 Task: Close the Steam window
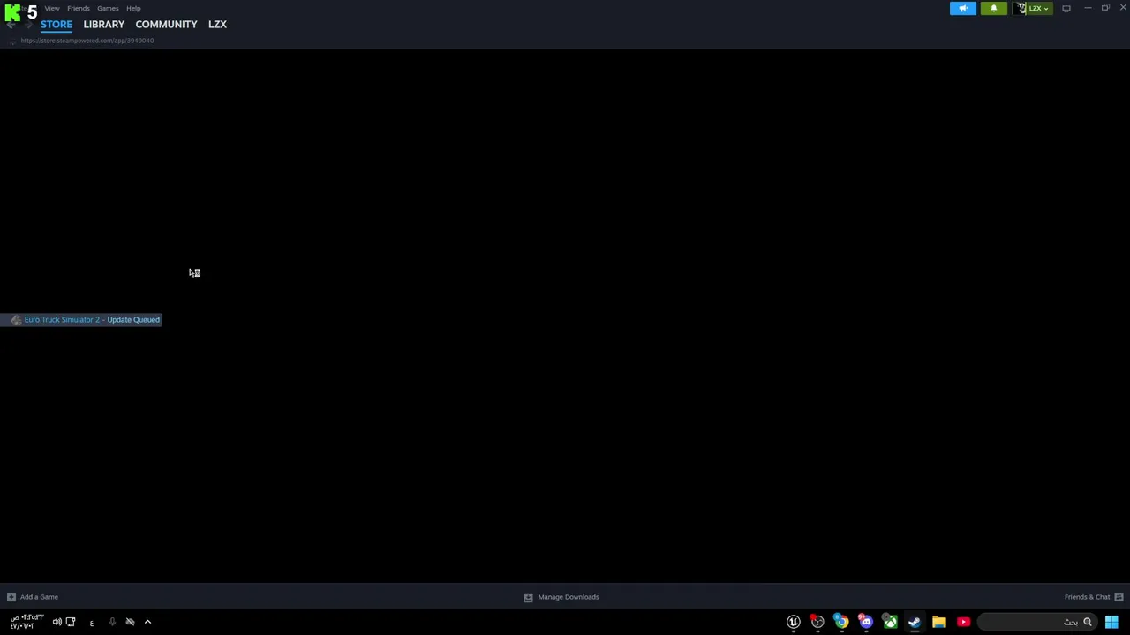(x=1123, y=8)
